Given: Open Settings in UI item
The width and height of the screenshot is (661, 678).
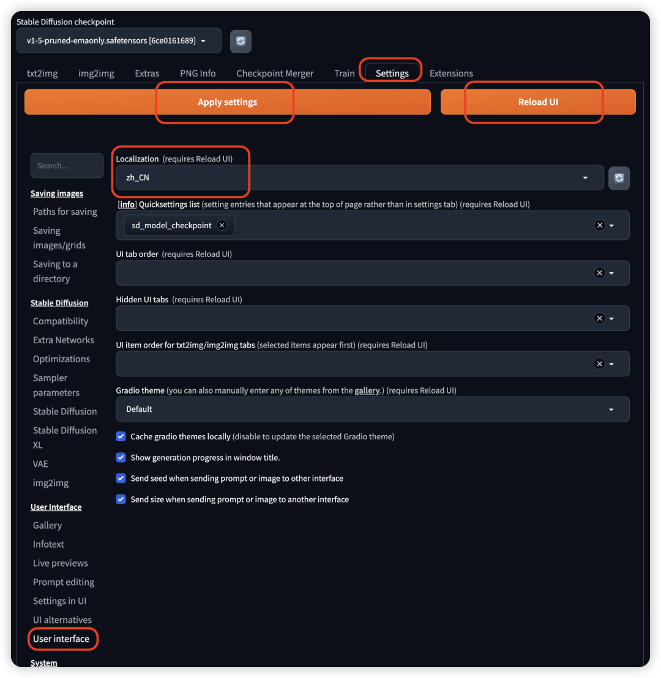Looking at the screenshot, I should point(60,601).
